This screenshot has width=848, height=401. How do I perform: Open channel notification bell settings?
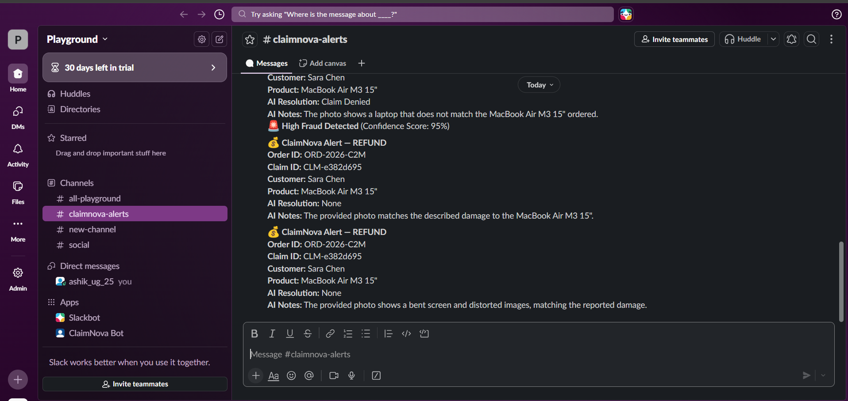pos(791,39)
